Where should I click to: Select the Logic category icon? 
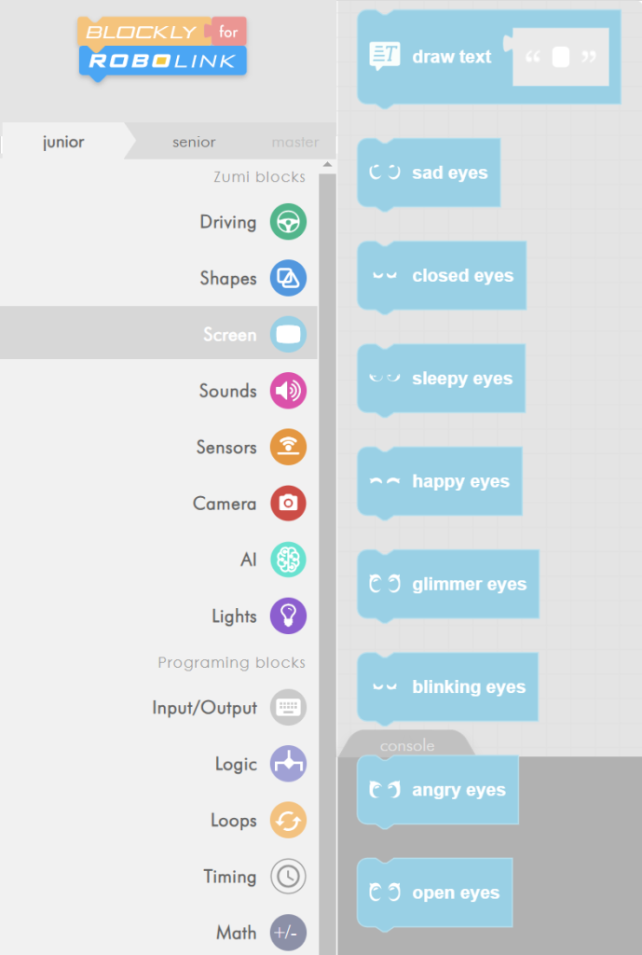point(288,764)
